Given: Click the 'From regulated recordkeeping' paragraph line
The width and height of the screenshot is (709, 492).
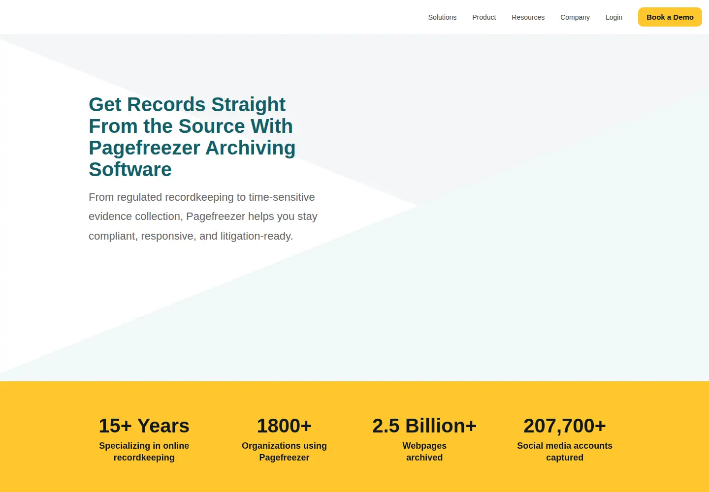Looking at the screenshot, I should (x=201, y=197).
